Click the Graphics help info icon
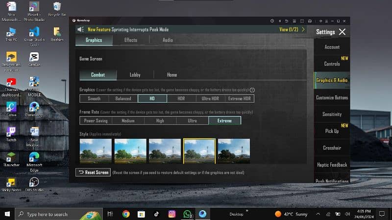Viewport: 392px width, 220px height. (x=252, y=90)
